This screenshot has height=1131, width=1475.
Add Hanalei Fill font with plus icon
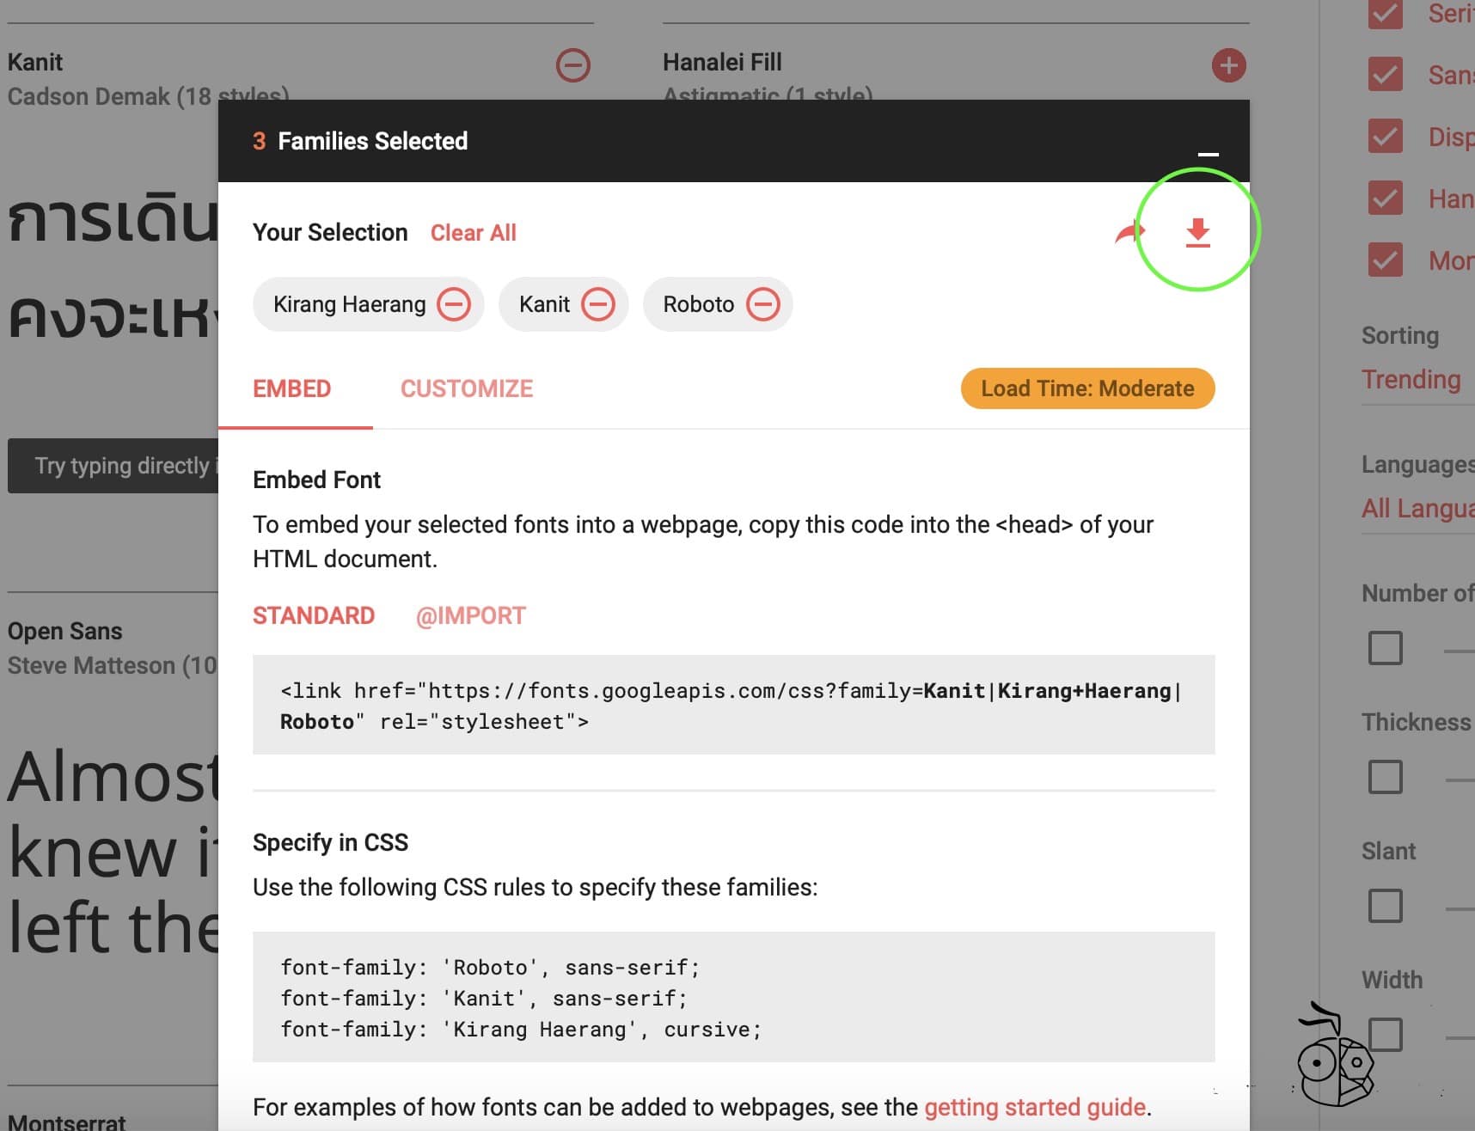point(1228,65)
